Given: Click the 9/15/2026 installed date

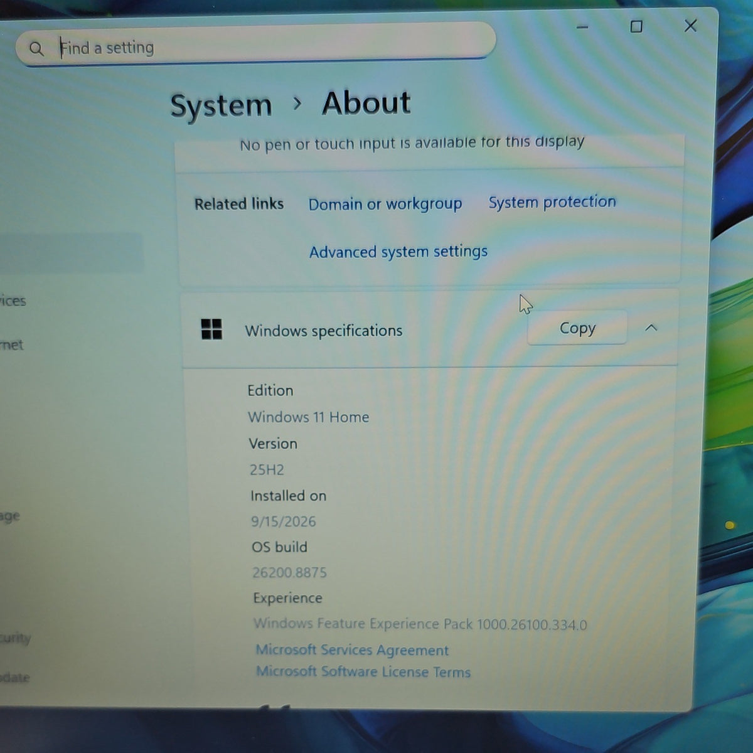Looking at the screenshot, I should click(x=284, y=521).
